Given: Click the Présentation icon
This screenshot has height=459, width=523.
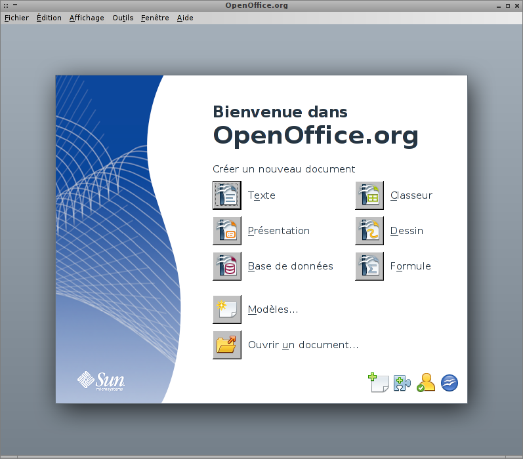Looking at the screenshot, I should [227, 231].
